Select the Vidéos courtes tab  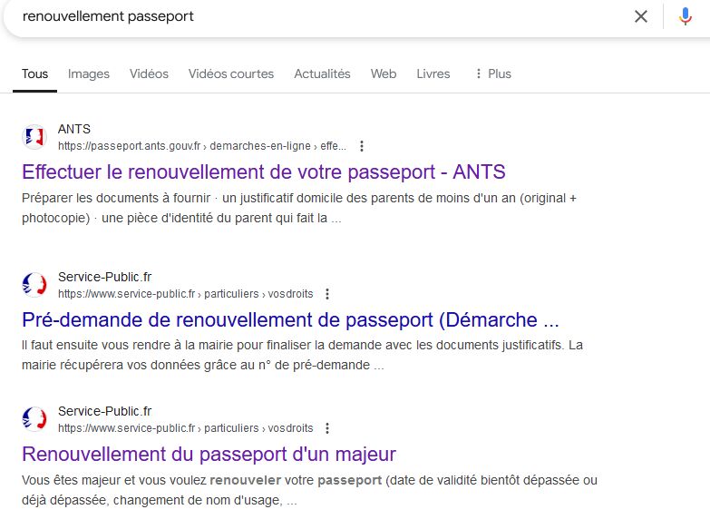click(x=231, y=73)
